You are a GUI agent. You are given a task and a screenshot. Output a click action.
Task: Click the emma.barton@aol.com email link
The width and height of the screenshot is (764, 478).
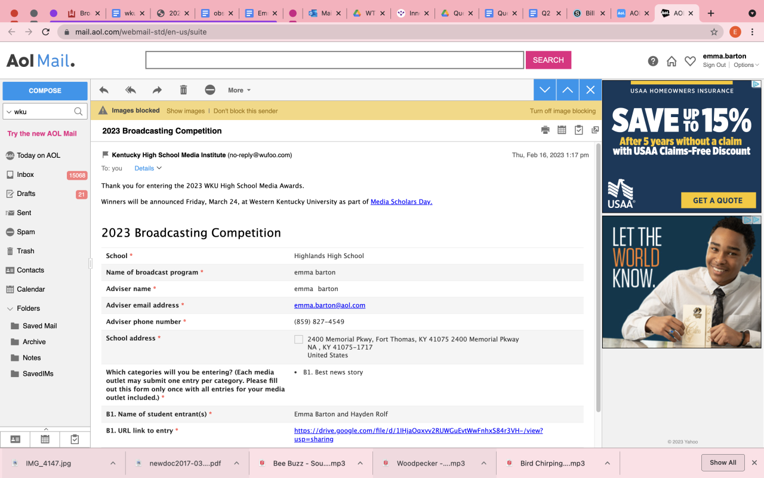(329, 305)
